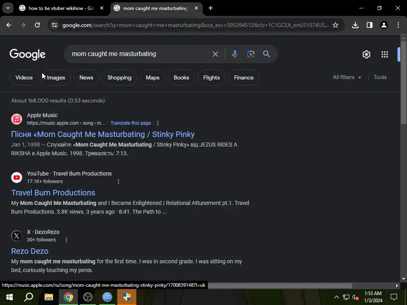The height and width of the screenshot is (305, 407).
Task: Bookmark this page with the star icon
Action: pyautogui.click(x=335, y=25)
